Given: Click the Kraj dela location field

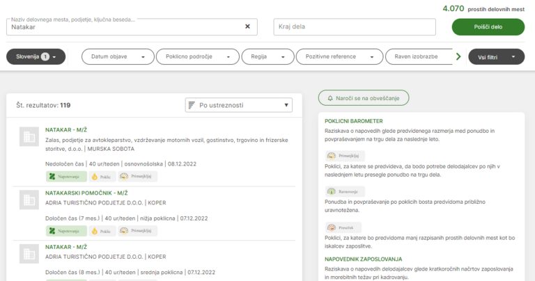Looking at the screenshot, I should [x=355, y=26].
